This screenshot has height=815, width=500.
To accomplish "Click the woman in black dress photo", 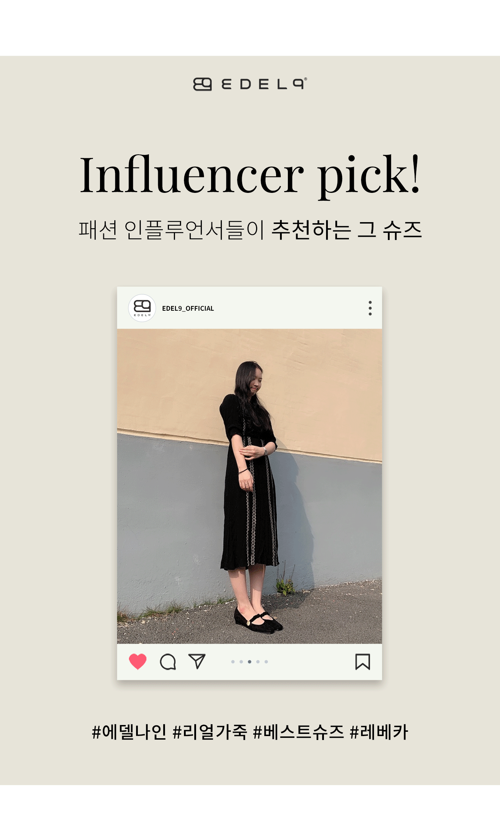I will (250, 486).
